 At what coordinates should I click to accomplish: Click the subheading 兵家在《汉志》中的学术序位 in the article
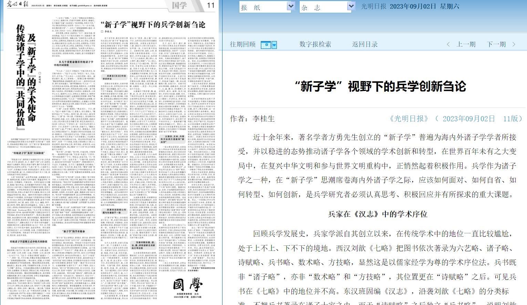pyautogui.click(x=378, y=214)
